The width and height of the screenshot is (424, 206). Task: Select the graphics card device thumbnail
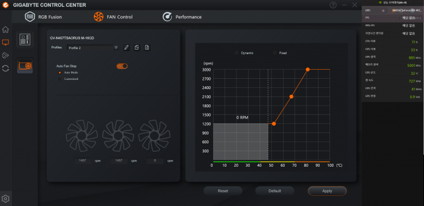pyautogui.click(x=25, y=66)
